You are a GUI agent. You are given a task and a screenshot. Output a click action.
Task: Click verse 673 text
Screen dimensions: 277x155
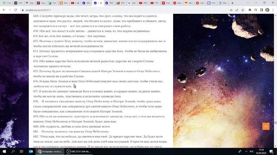(x=100, y=53)
